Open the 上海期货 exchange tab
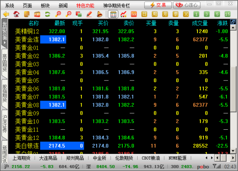The image size is (238, 171). 21,158
